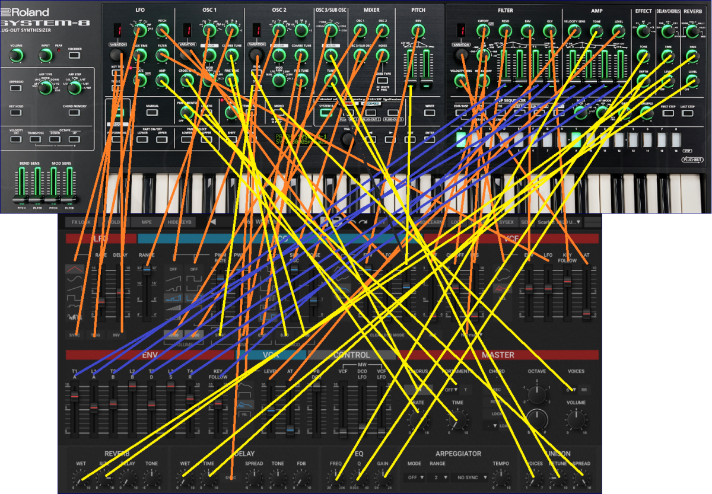Click the INPUT level knob

[45, 55]
